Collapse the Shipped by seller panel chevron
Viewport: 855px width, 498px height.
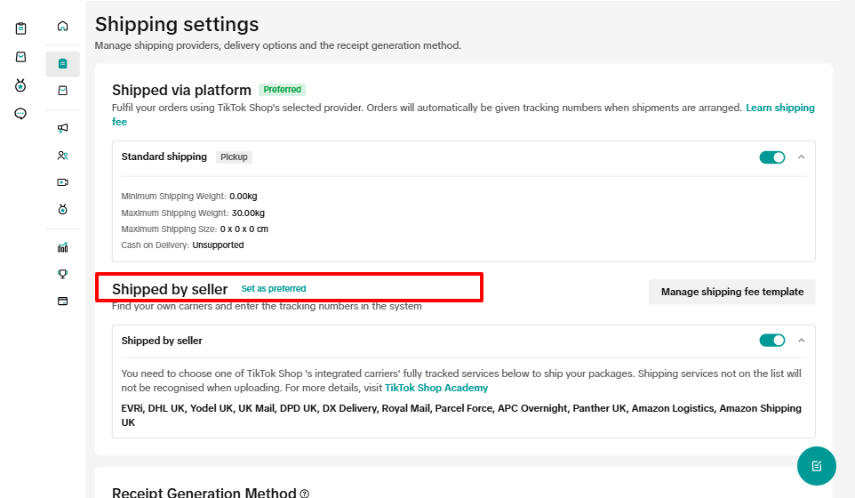pos(801,341)
